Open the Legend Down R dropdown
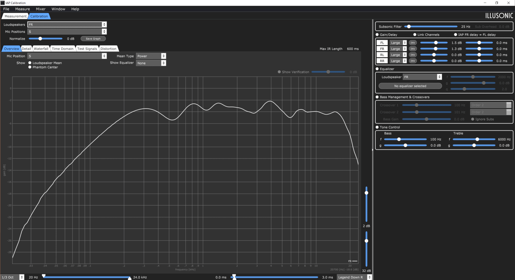Screen dimensions: 515x280 (354, 277)
